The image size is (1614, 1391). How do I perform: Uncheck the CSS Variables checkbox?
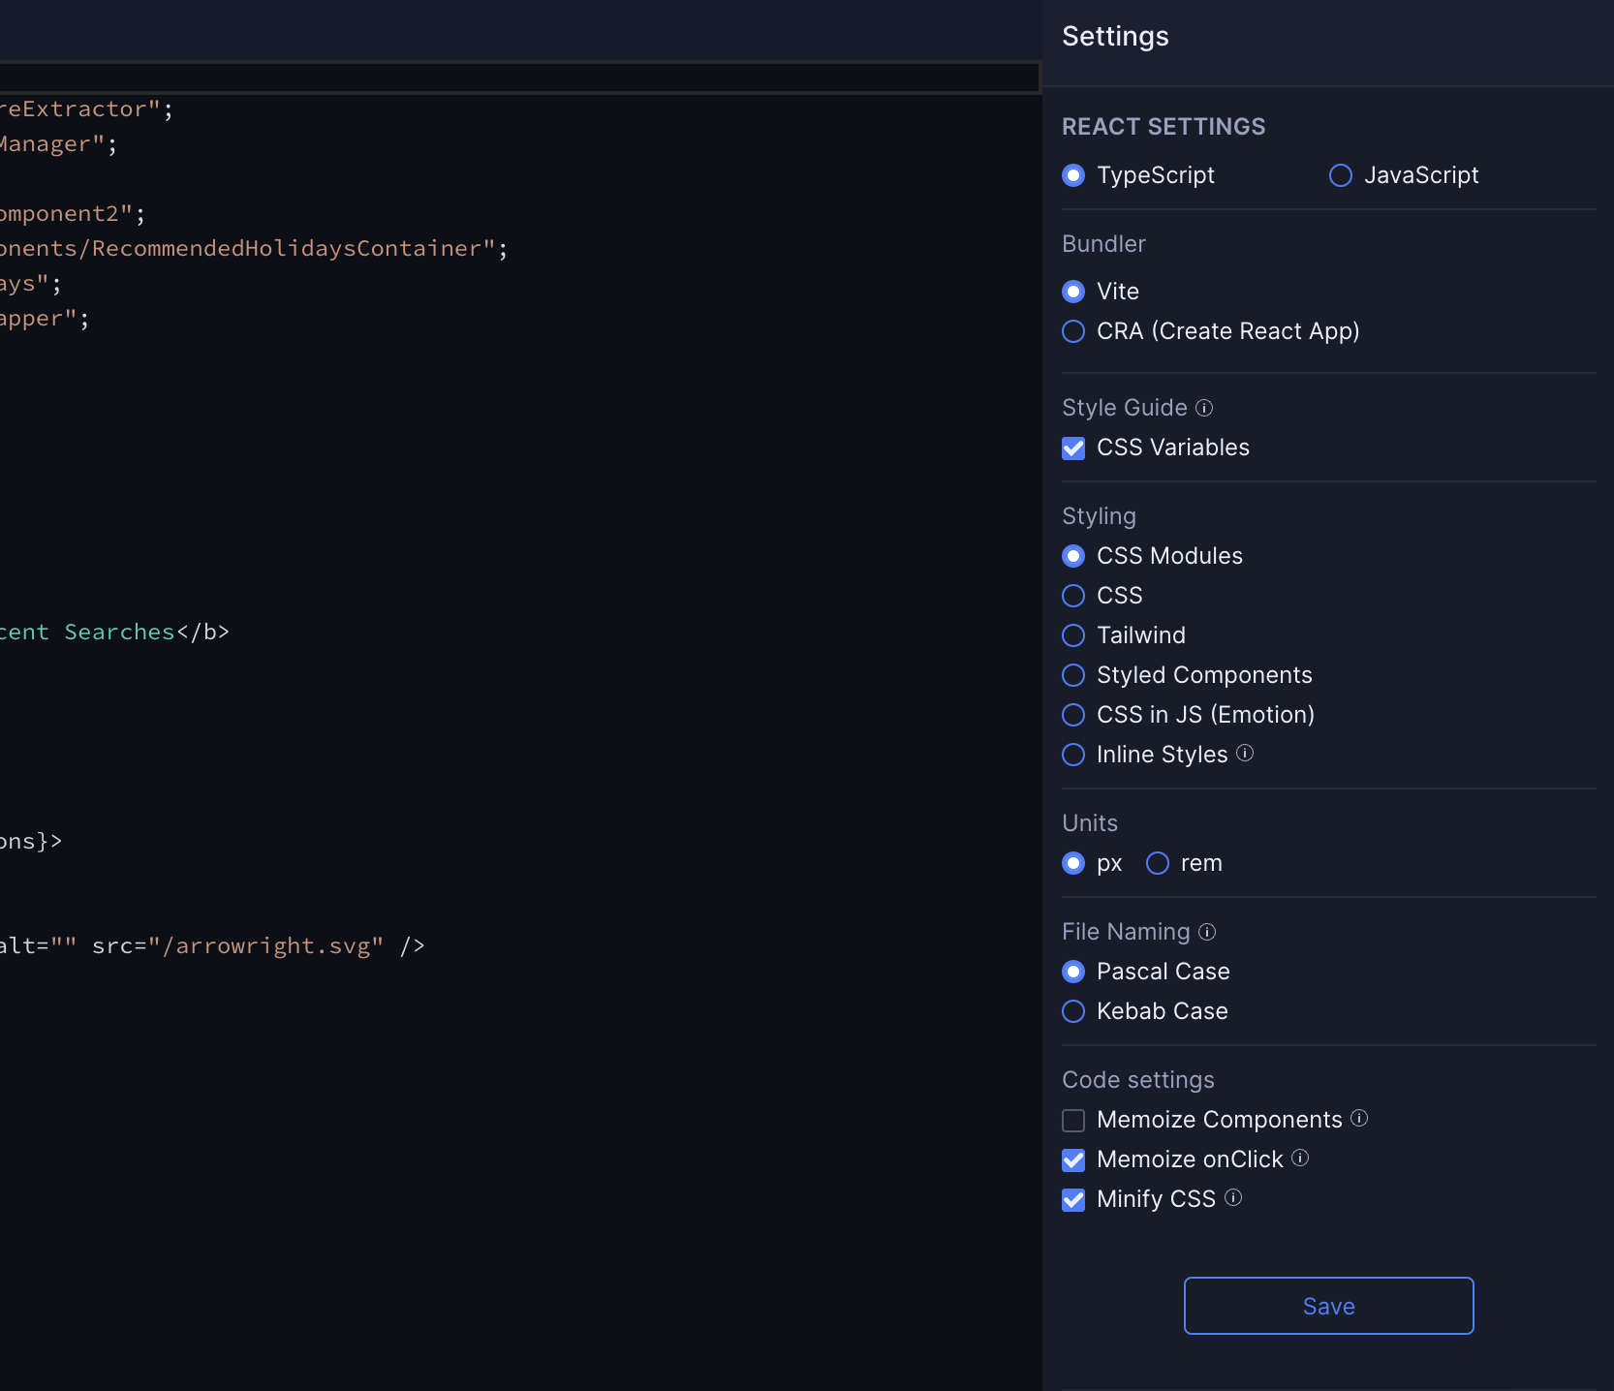[1072, 448]
